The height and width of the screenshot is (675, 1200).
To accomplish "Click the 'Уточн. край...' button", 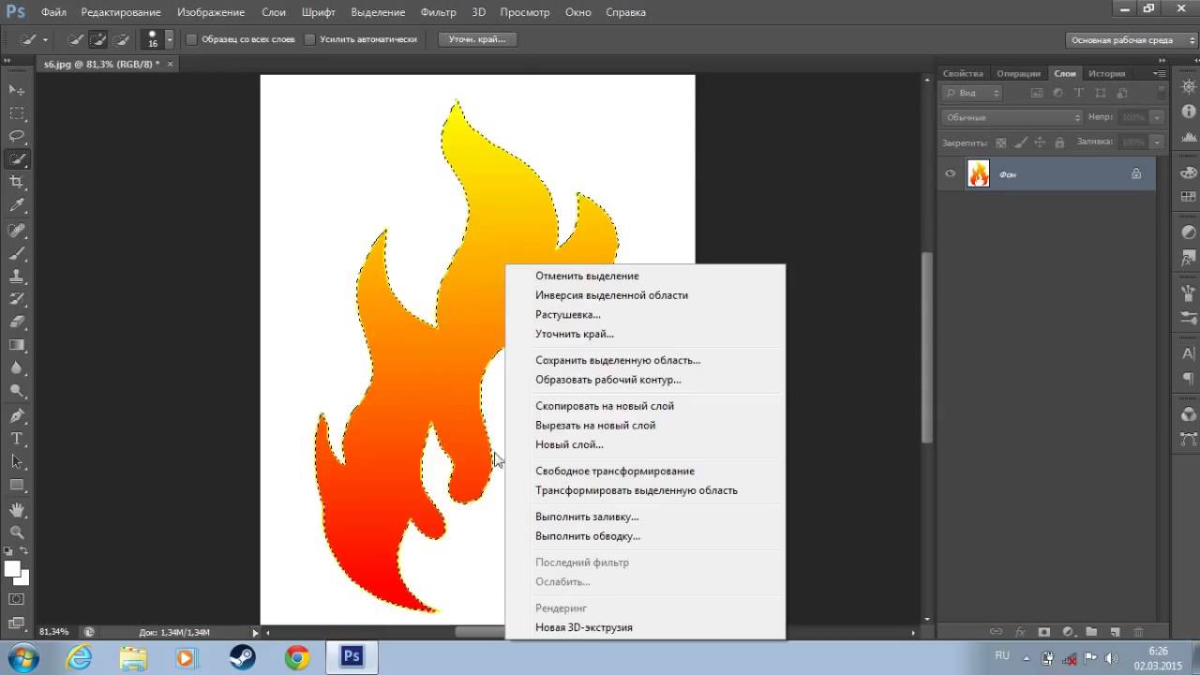I will (477, 39).
